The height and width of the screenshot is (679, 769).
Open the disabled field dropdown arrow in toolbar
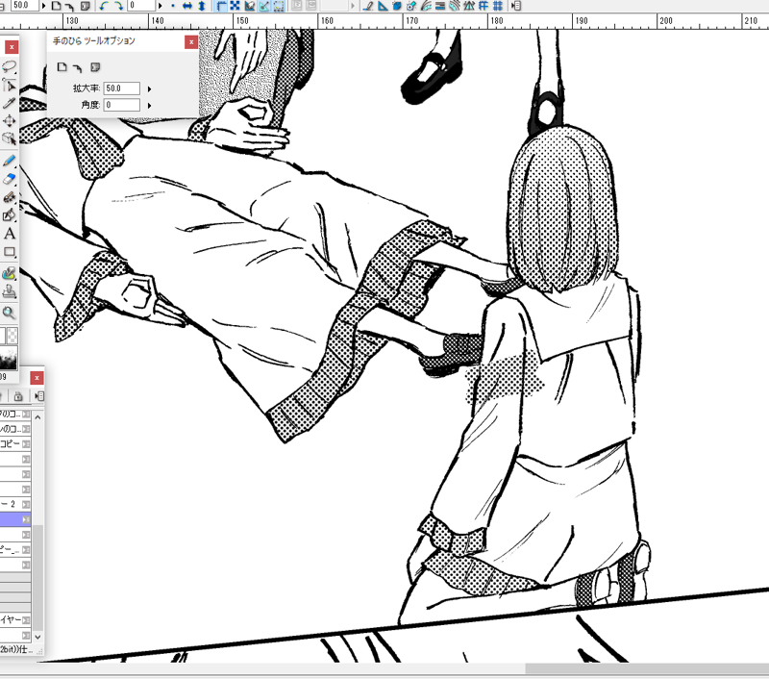pyautogui.click(x=352, y=6)
